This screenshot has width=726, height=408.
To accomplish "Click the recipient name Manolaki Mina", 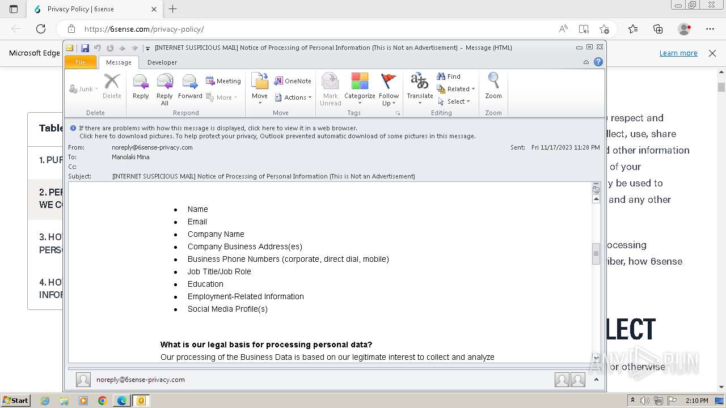I will coord(130,157).
